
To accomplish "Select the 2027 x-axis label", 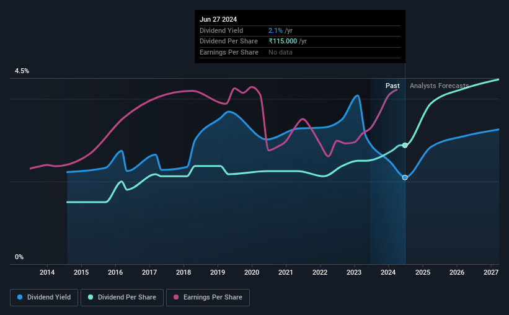I will coord(491,272).
